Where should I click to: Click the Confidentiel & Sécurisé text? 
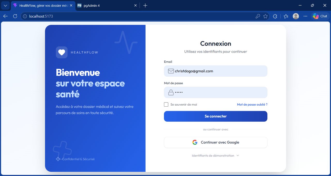click(78, 159)
